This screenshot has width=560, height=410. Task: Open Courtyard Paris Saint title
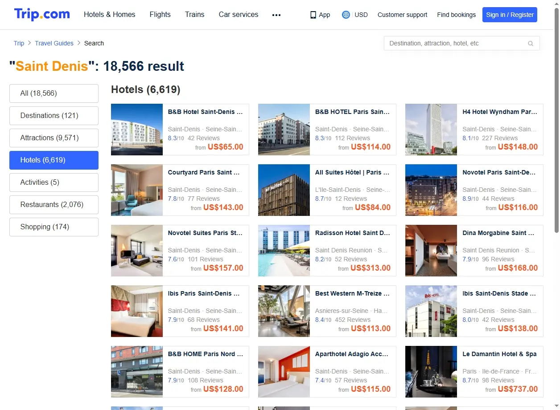click(x=204, y=173)
